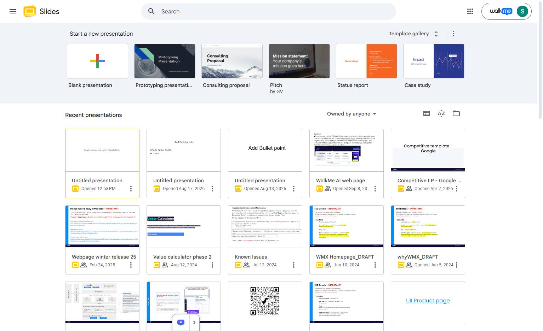The image size is (543, 331).
Task: Open more options for Competitive LP - Google
Action: point(457,189)
